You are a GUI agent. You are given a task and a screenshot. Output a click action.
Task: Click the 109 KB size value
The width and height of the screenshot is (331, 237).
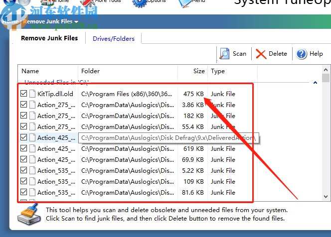(193, 182)
